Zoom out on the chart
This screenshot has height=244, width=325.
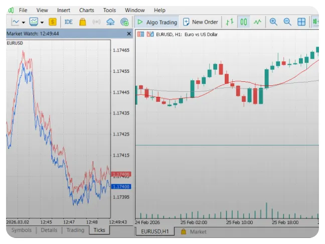pos(287,22)
